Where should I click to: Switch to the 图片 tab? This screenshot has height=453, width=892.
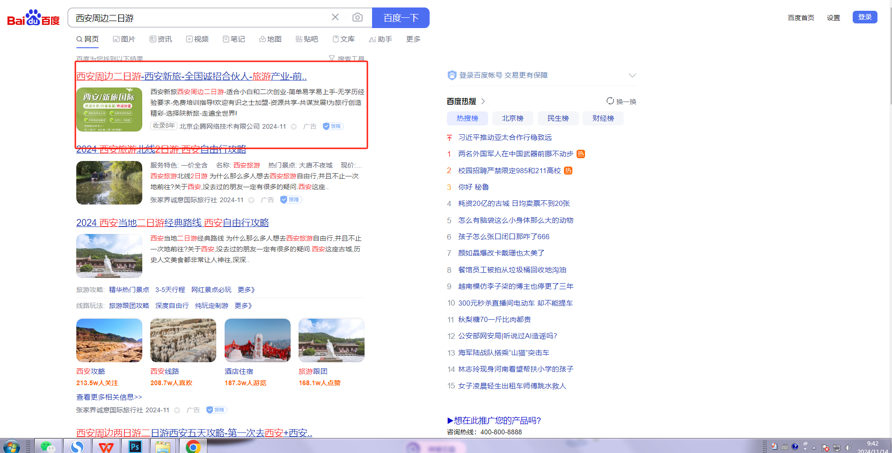point(124,39)
